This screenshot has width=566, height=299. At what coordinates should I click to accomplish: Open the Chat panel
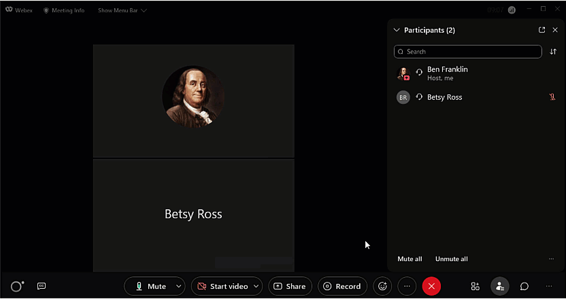pyautogui.click(x=524, y=286)
